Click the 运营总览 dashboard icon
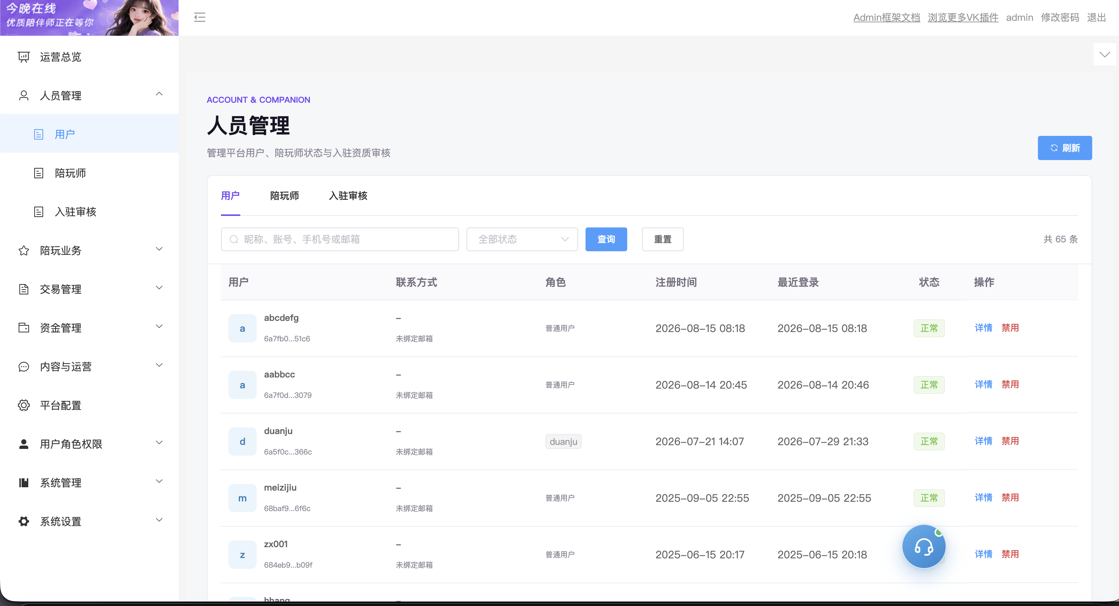The width and height of the screenshot is (1119, 606). (x=24, y=57)
